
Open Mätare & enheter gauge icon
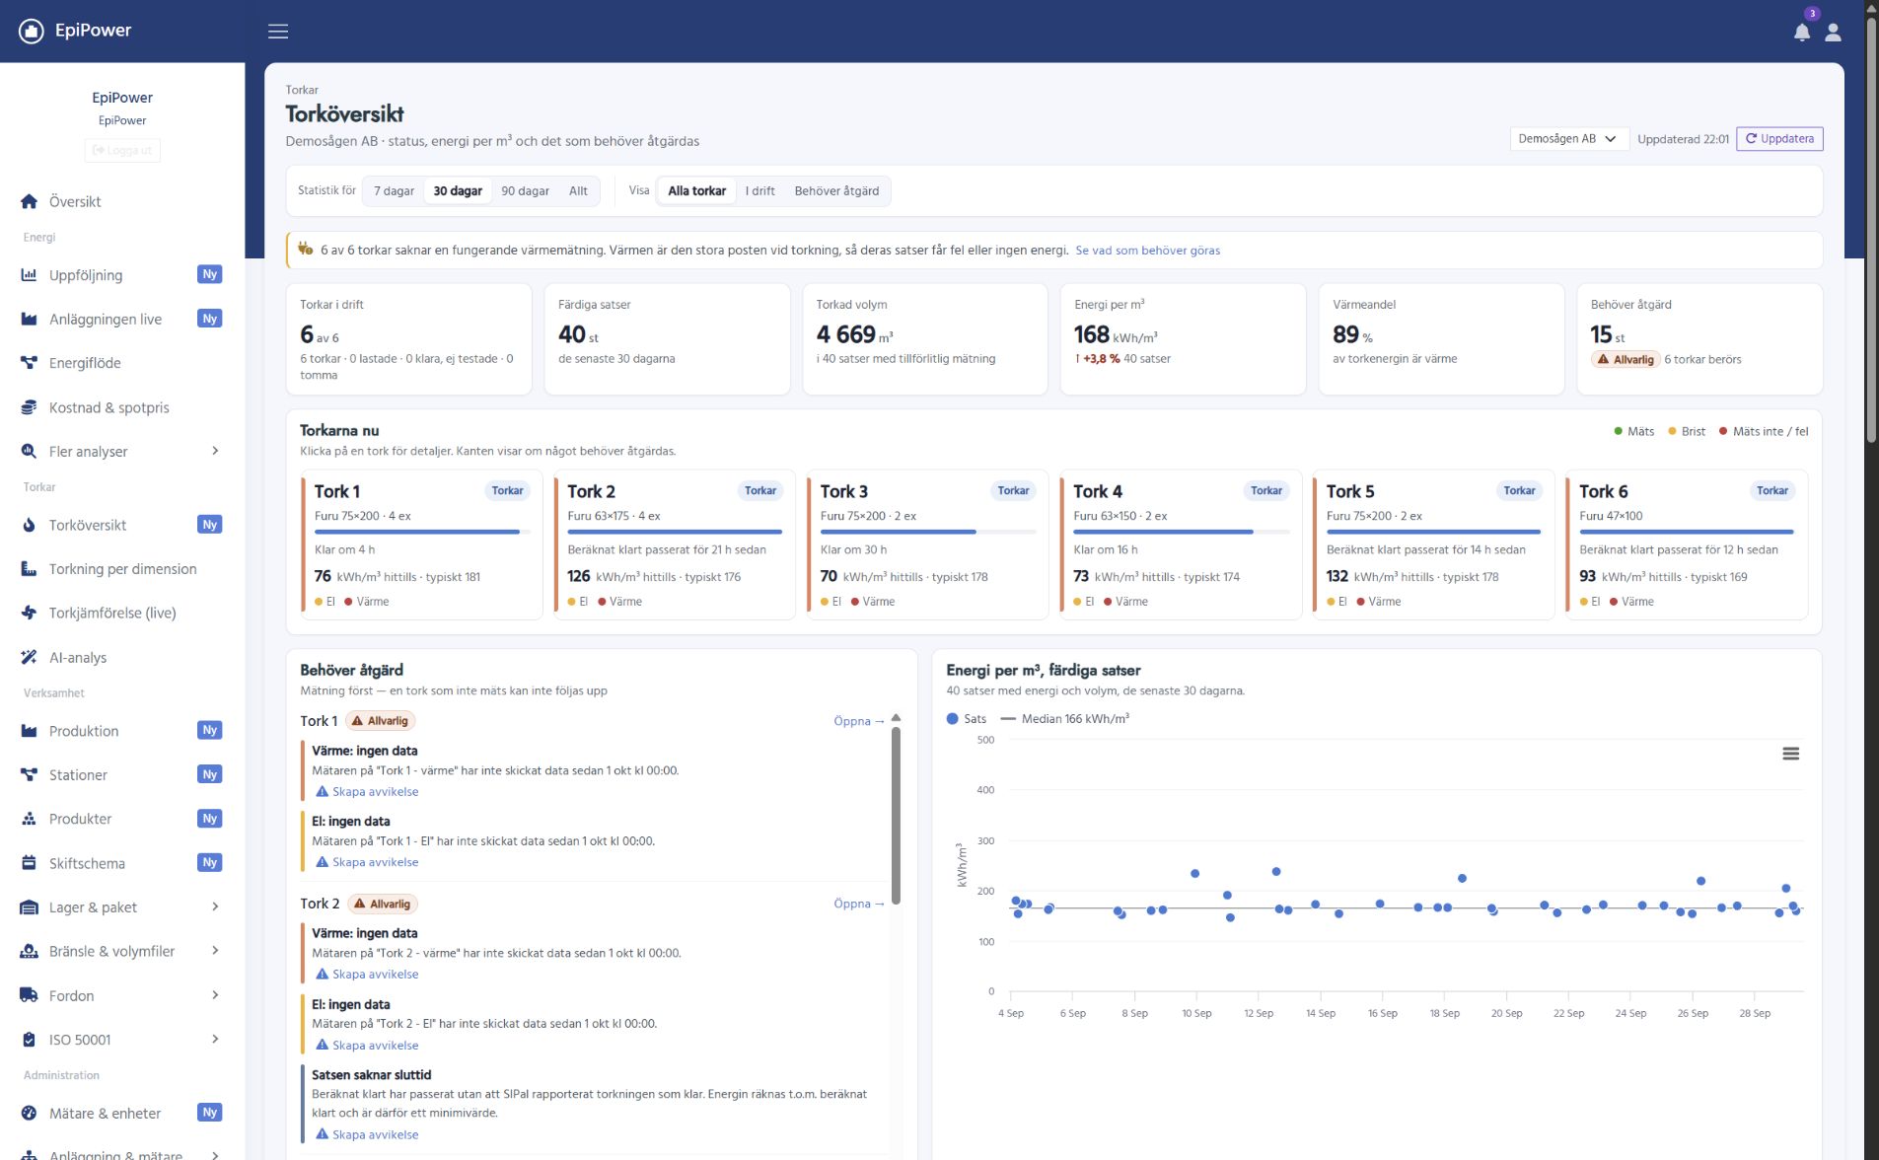pyautogui.click(x=30, y=1113)
